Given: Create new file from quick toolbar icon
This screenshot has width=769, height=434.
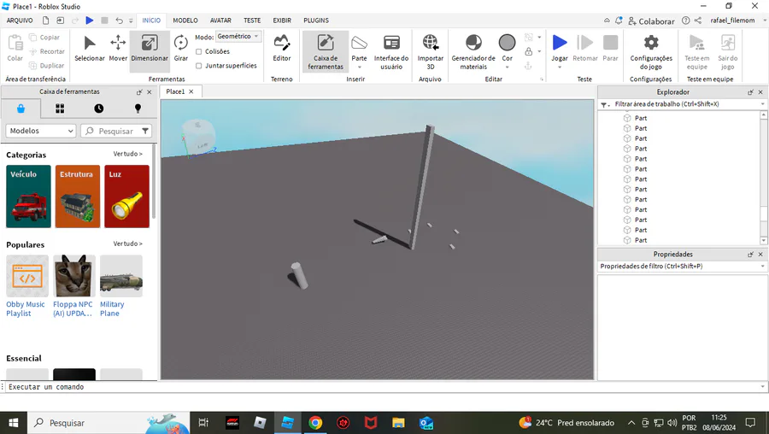Looking at the screenshot, I should [x=45, y=21].
